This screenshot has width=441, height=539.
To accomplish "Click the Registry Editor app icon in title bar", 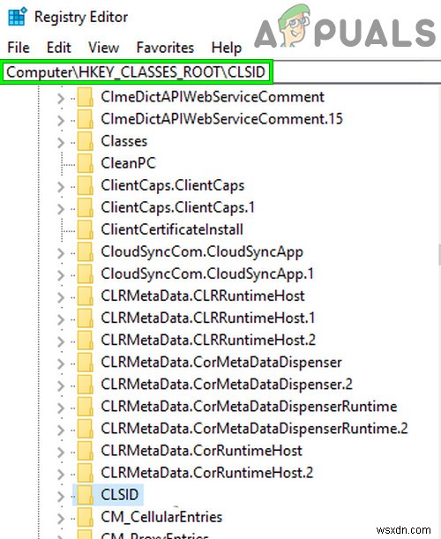I will tap(18, 17).
